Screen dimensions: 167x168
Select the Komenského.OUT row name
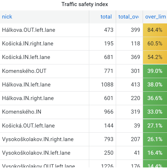[x=24, y=71]
